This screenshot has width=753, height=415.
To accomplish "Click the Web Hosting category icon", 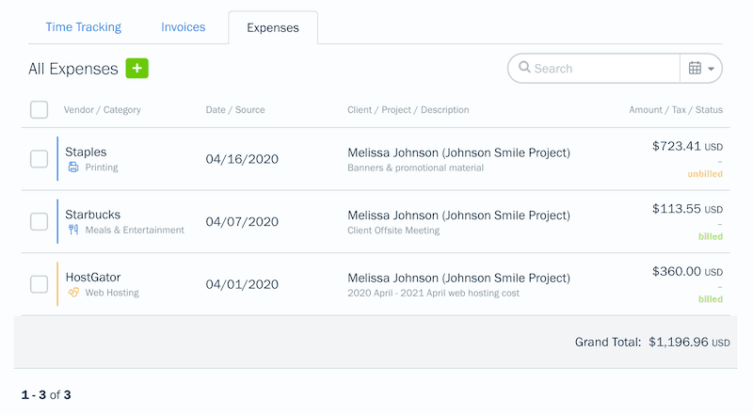I will click(73, 293).
